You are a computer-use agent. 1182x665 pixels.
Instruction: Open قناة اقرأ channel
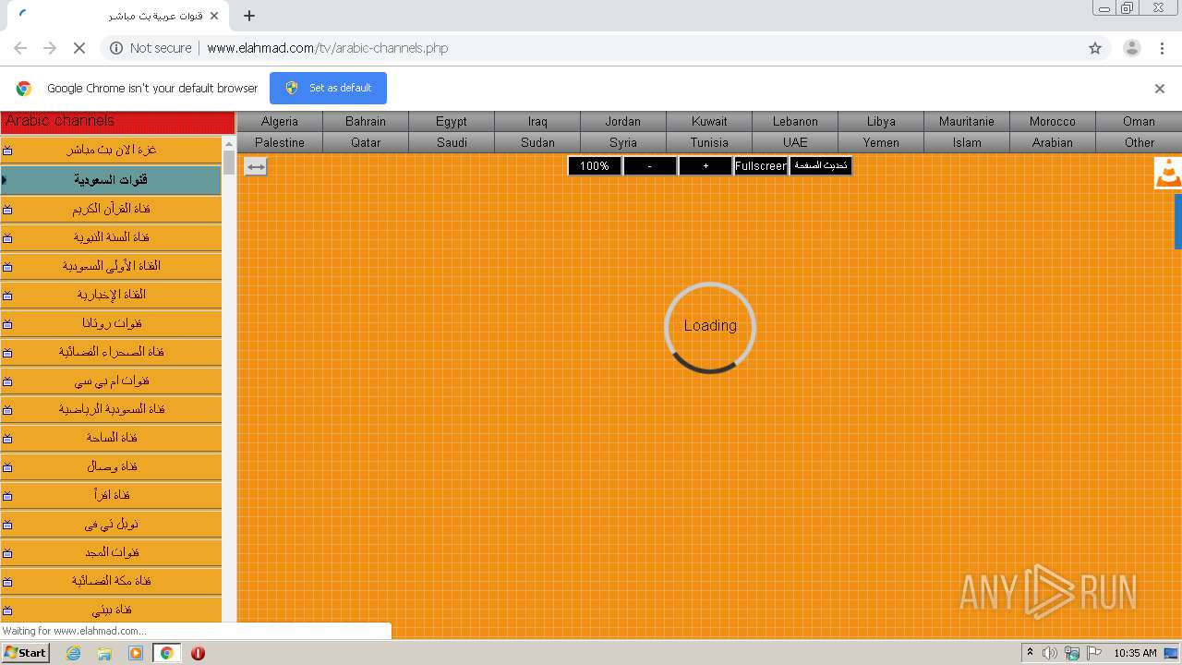[x=111, y=495]
